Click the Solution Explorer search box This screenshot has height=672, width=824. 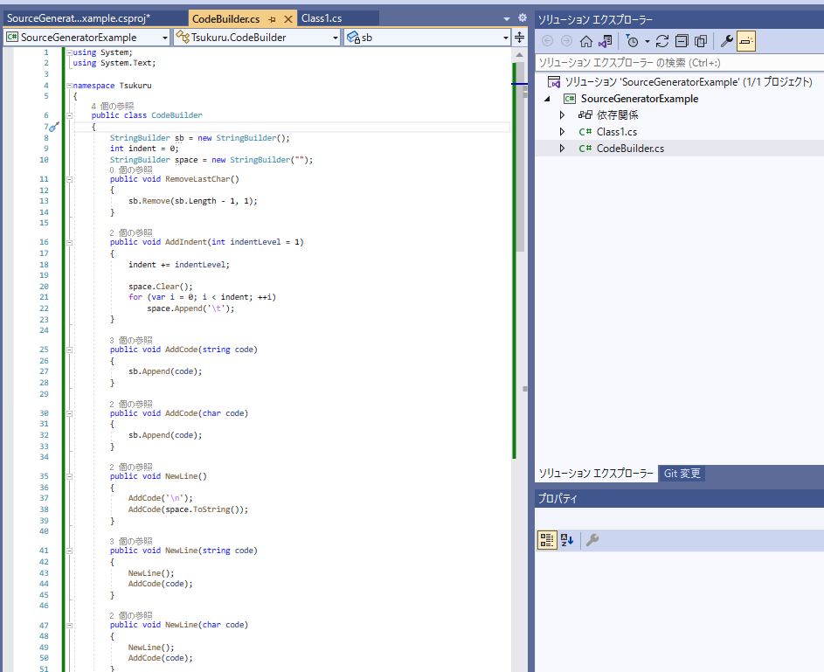coord(673,61)
